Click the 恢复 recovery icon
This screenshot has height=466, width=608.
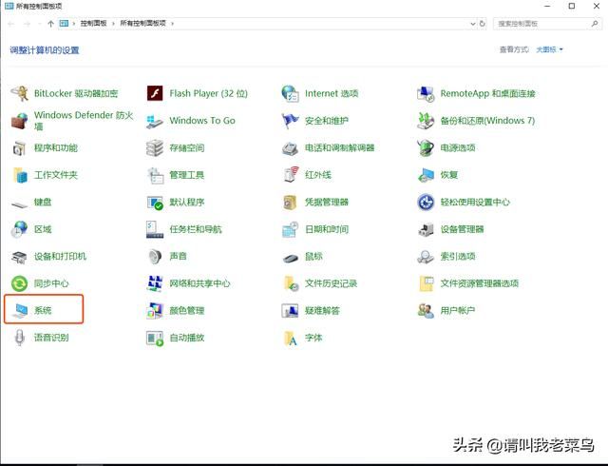426,175
